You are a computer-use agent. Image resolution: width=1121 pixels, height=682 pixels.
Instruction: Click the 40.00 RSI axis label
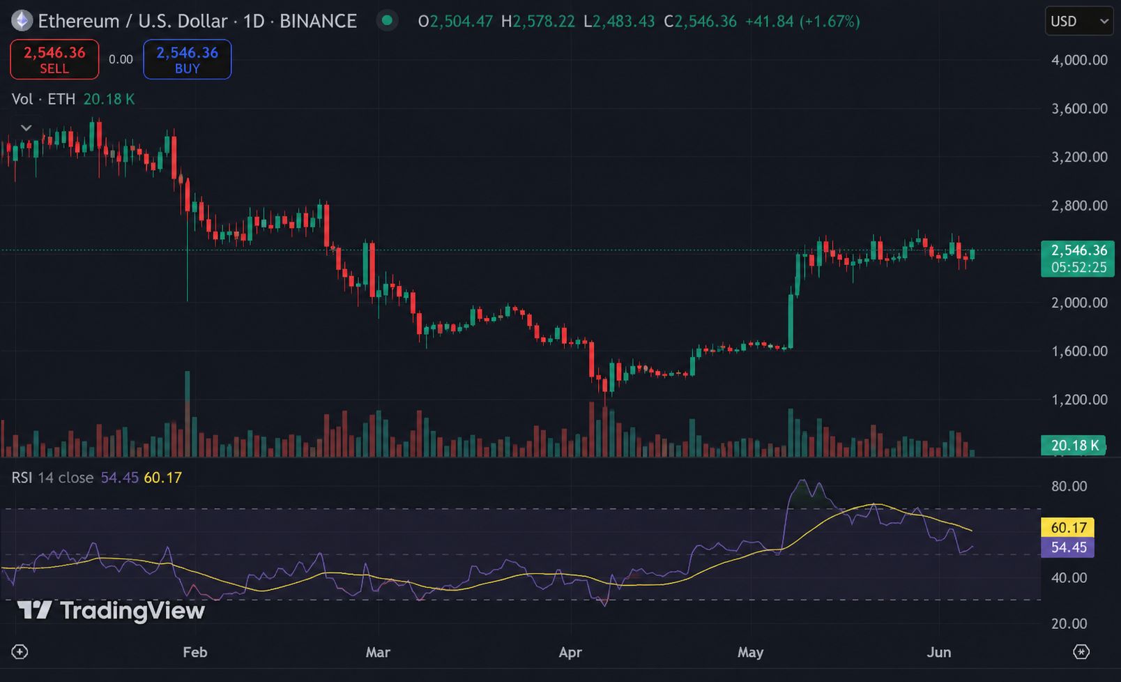[1069, 577]
